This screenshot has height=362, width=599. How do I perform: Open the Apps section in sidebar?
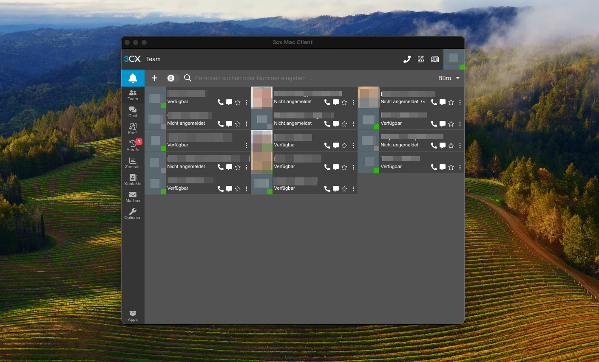click(133, 315)
